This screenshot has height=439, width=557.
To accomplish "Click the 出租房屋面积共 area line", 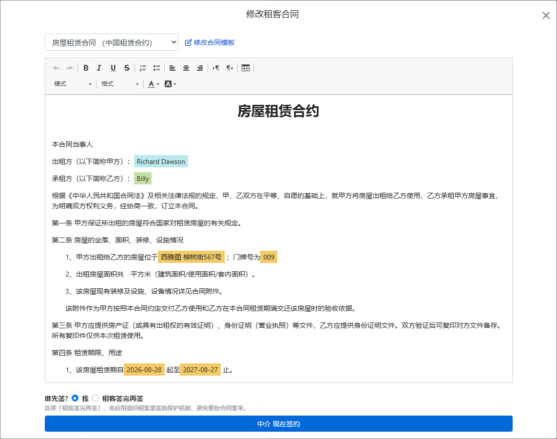I will click(x=160, y=274).
